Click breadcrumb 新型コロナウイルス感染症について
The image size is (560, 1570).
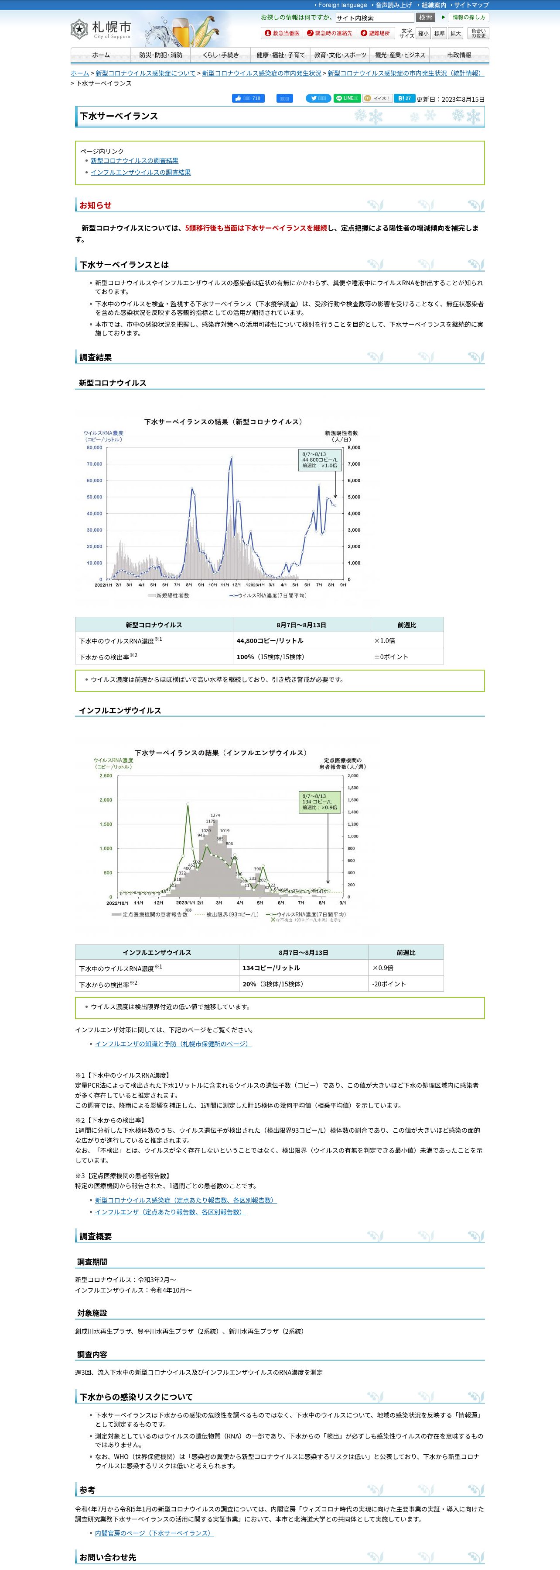click(x=146, y=73)
